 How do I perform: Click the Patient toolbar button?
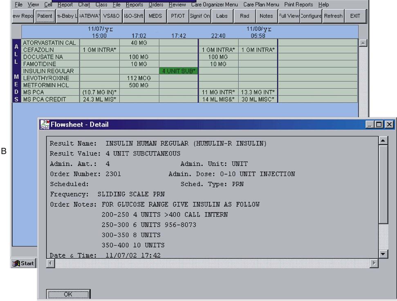(x=45, y=16)
